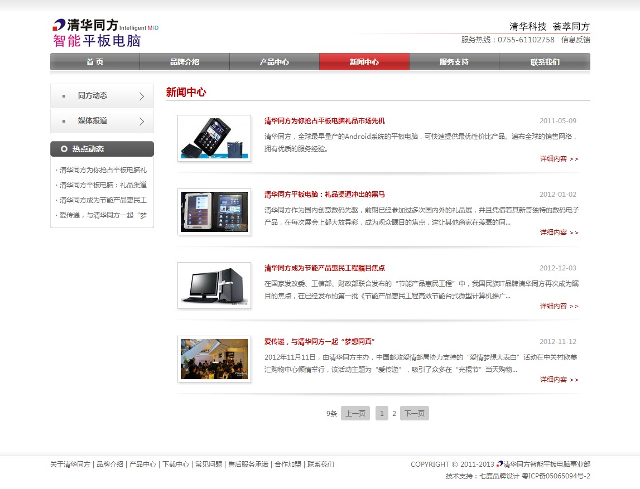Expand the 媒体报道 sidebar arrow
This screenshot has height=489, width=640.
pos(142,122)
